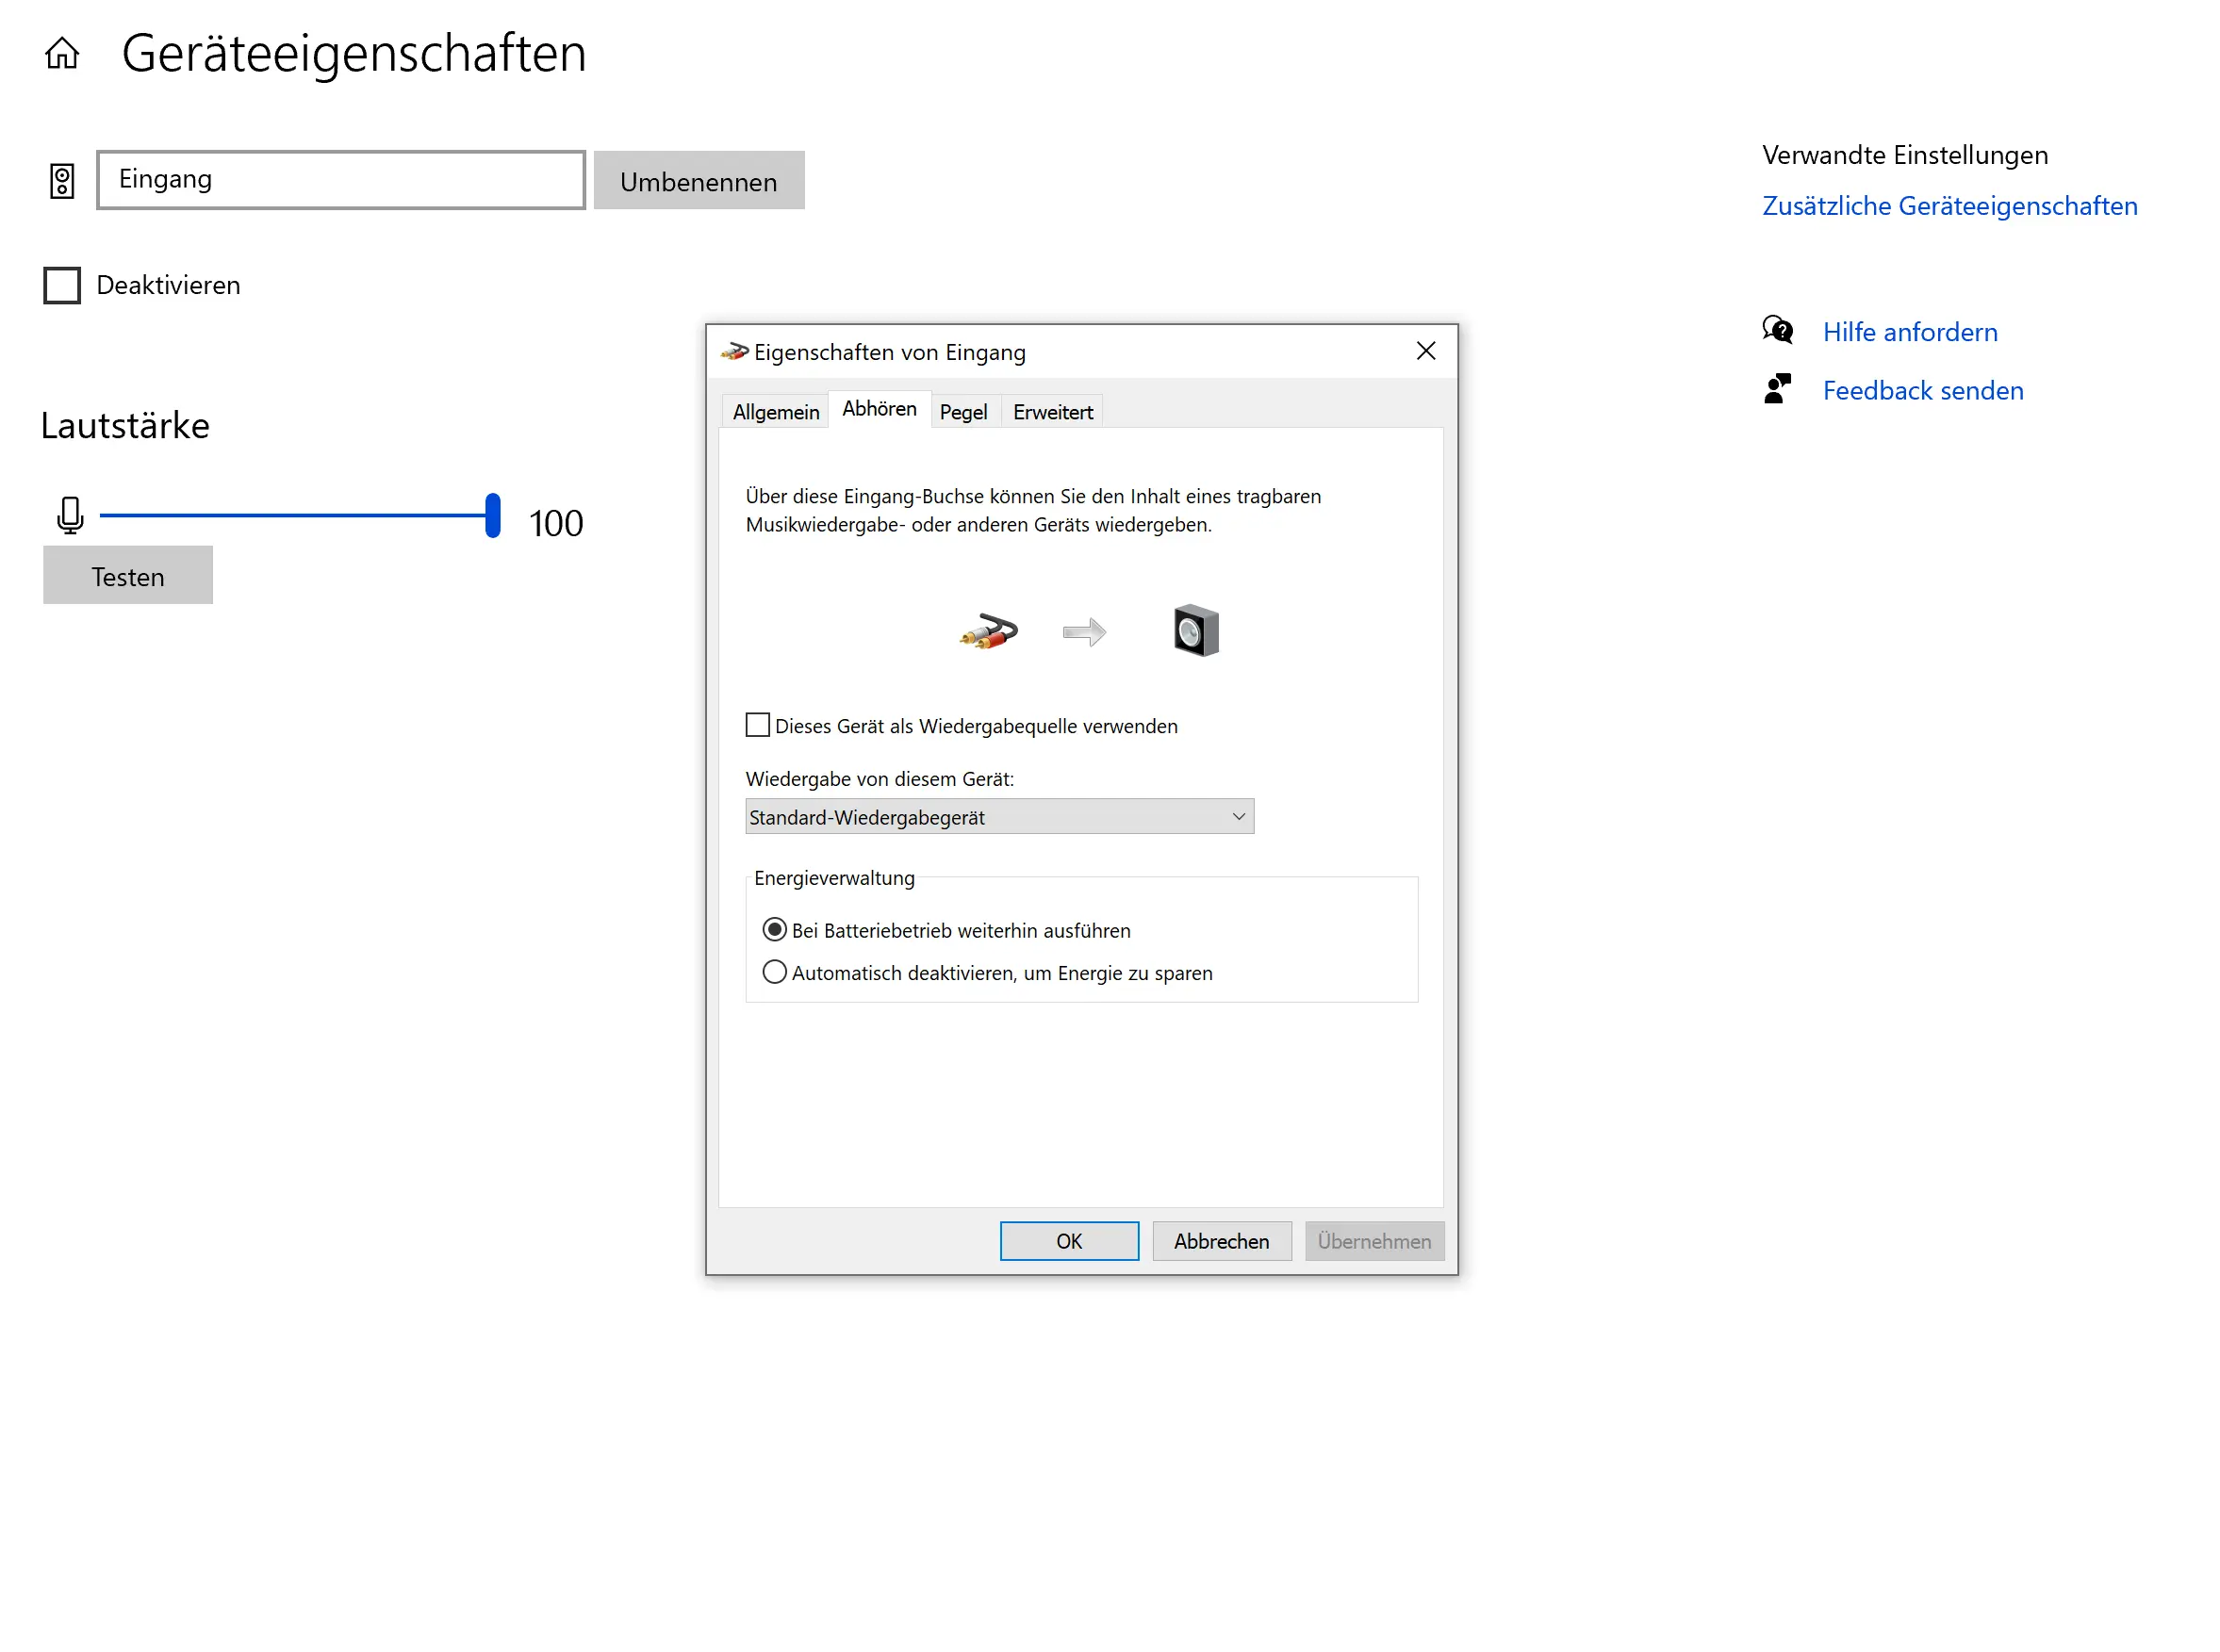Viewport: 2220px width, 1652px height.
Task: Click the gray speaker icon in dialog
Action: click(1194, 631)
